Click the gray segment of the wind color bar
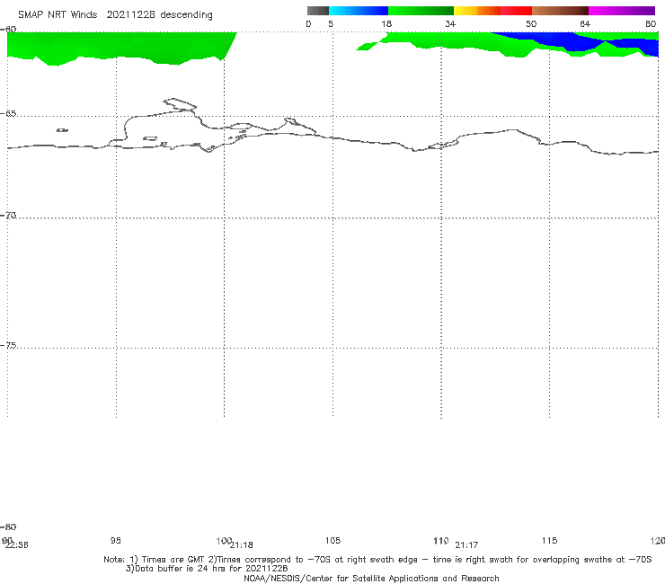Viewport: 665px width, 584px height. click(317, 11)
